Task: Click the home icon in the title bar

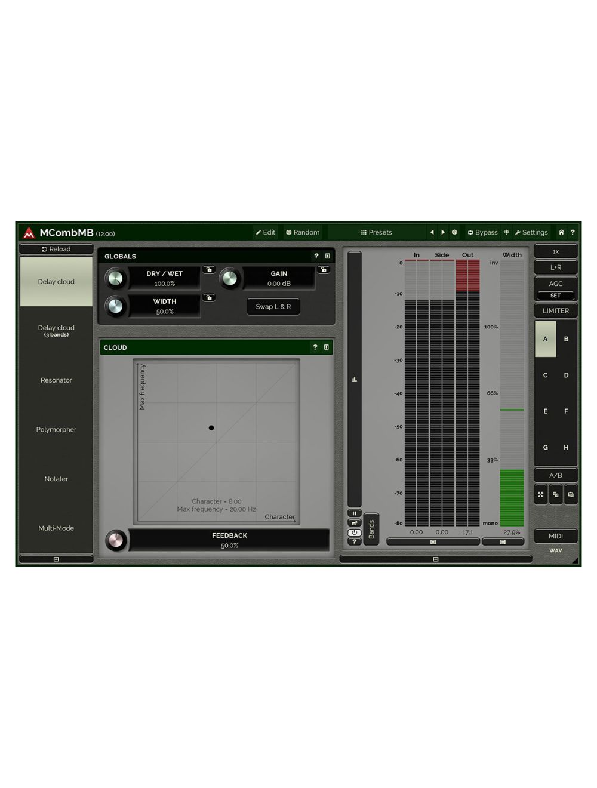Action: [561, 232]
